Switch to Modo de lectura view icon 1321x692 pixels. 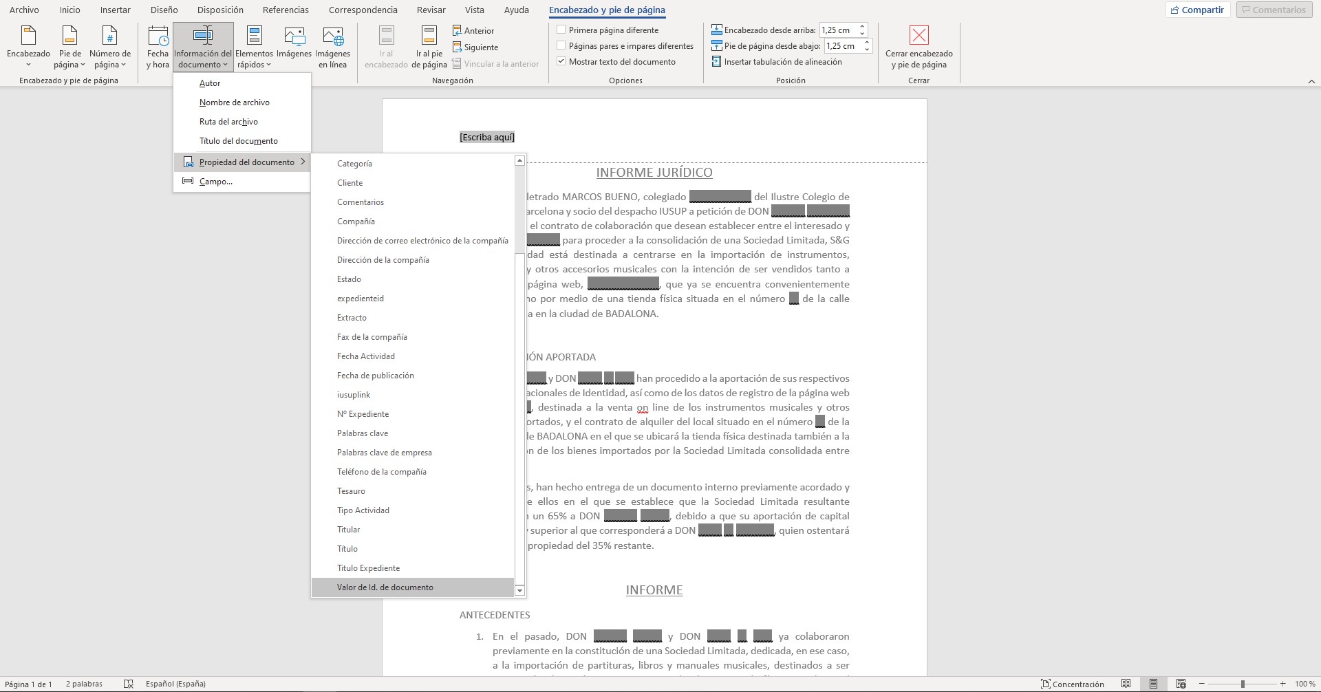[1126, 684]
